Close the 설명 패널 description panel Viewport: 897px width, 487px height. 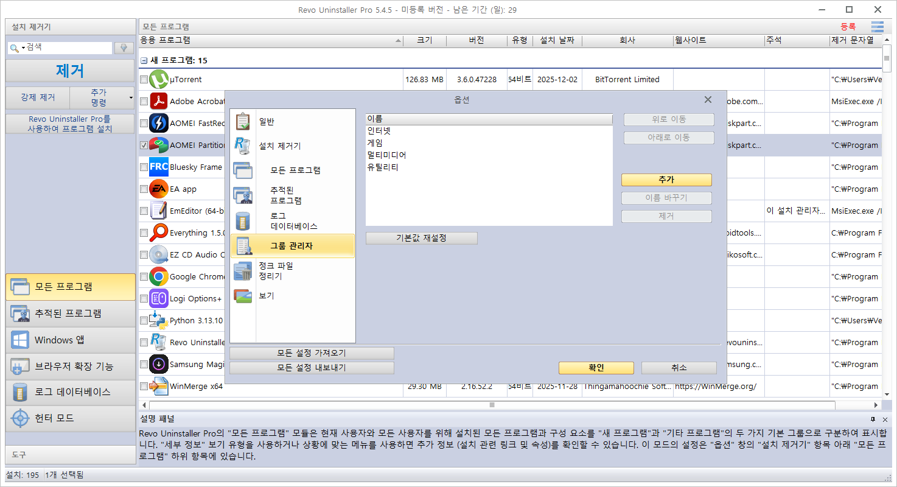point(885,419)
